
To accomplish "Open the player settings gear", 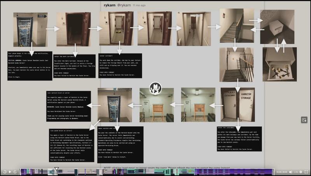I will pyautogui.click(x=301, y=172).
